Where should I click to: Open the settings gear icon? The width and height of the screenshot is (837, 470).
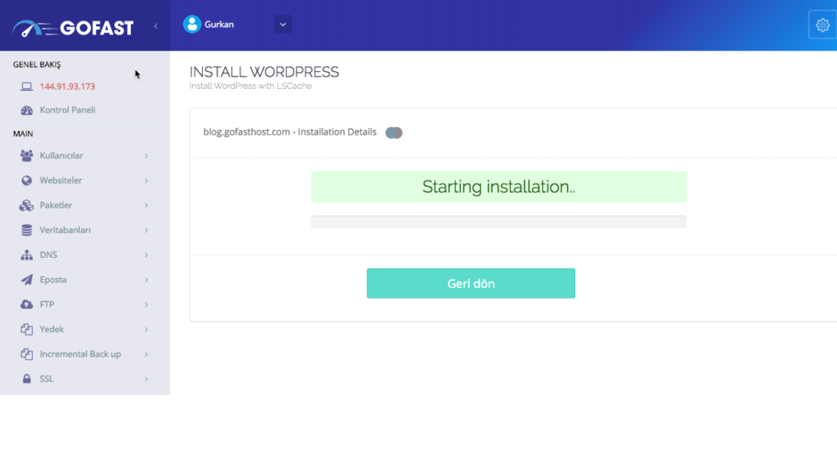click(822, 24)
